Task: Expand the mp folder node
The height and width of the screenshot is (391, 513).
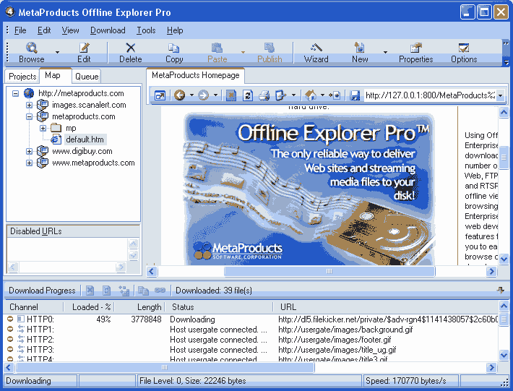Action: 43,128
